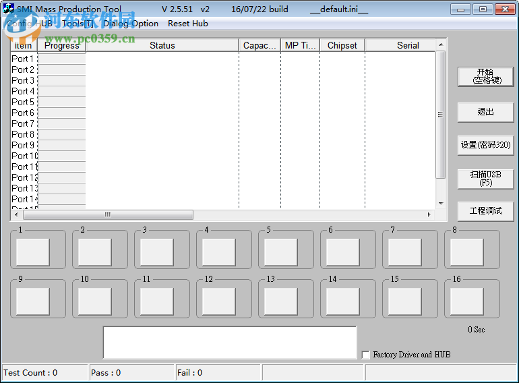
Task: Click port slot button 11
Action: (x=157, y=301)
